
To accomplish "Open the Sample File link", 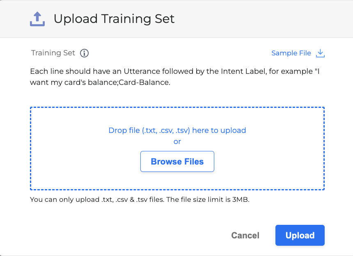I will (x=291, y=53).
